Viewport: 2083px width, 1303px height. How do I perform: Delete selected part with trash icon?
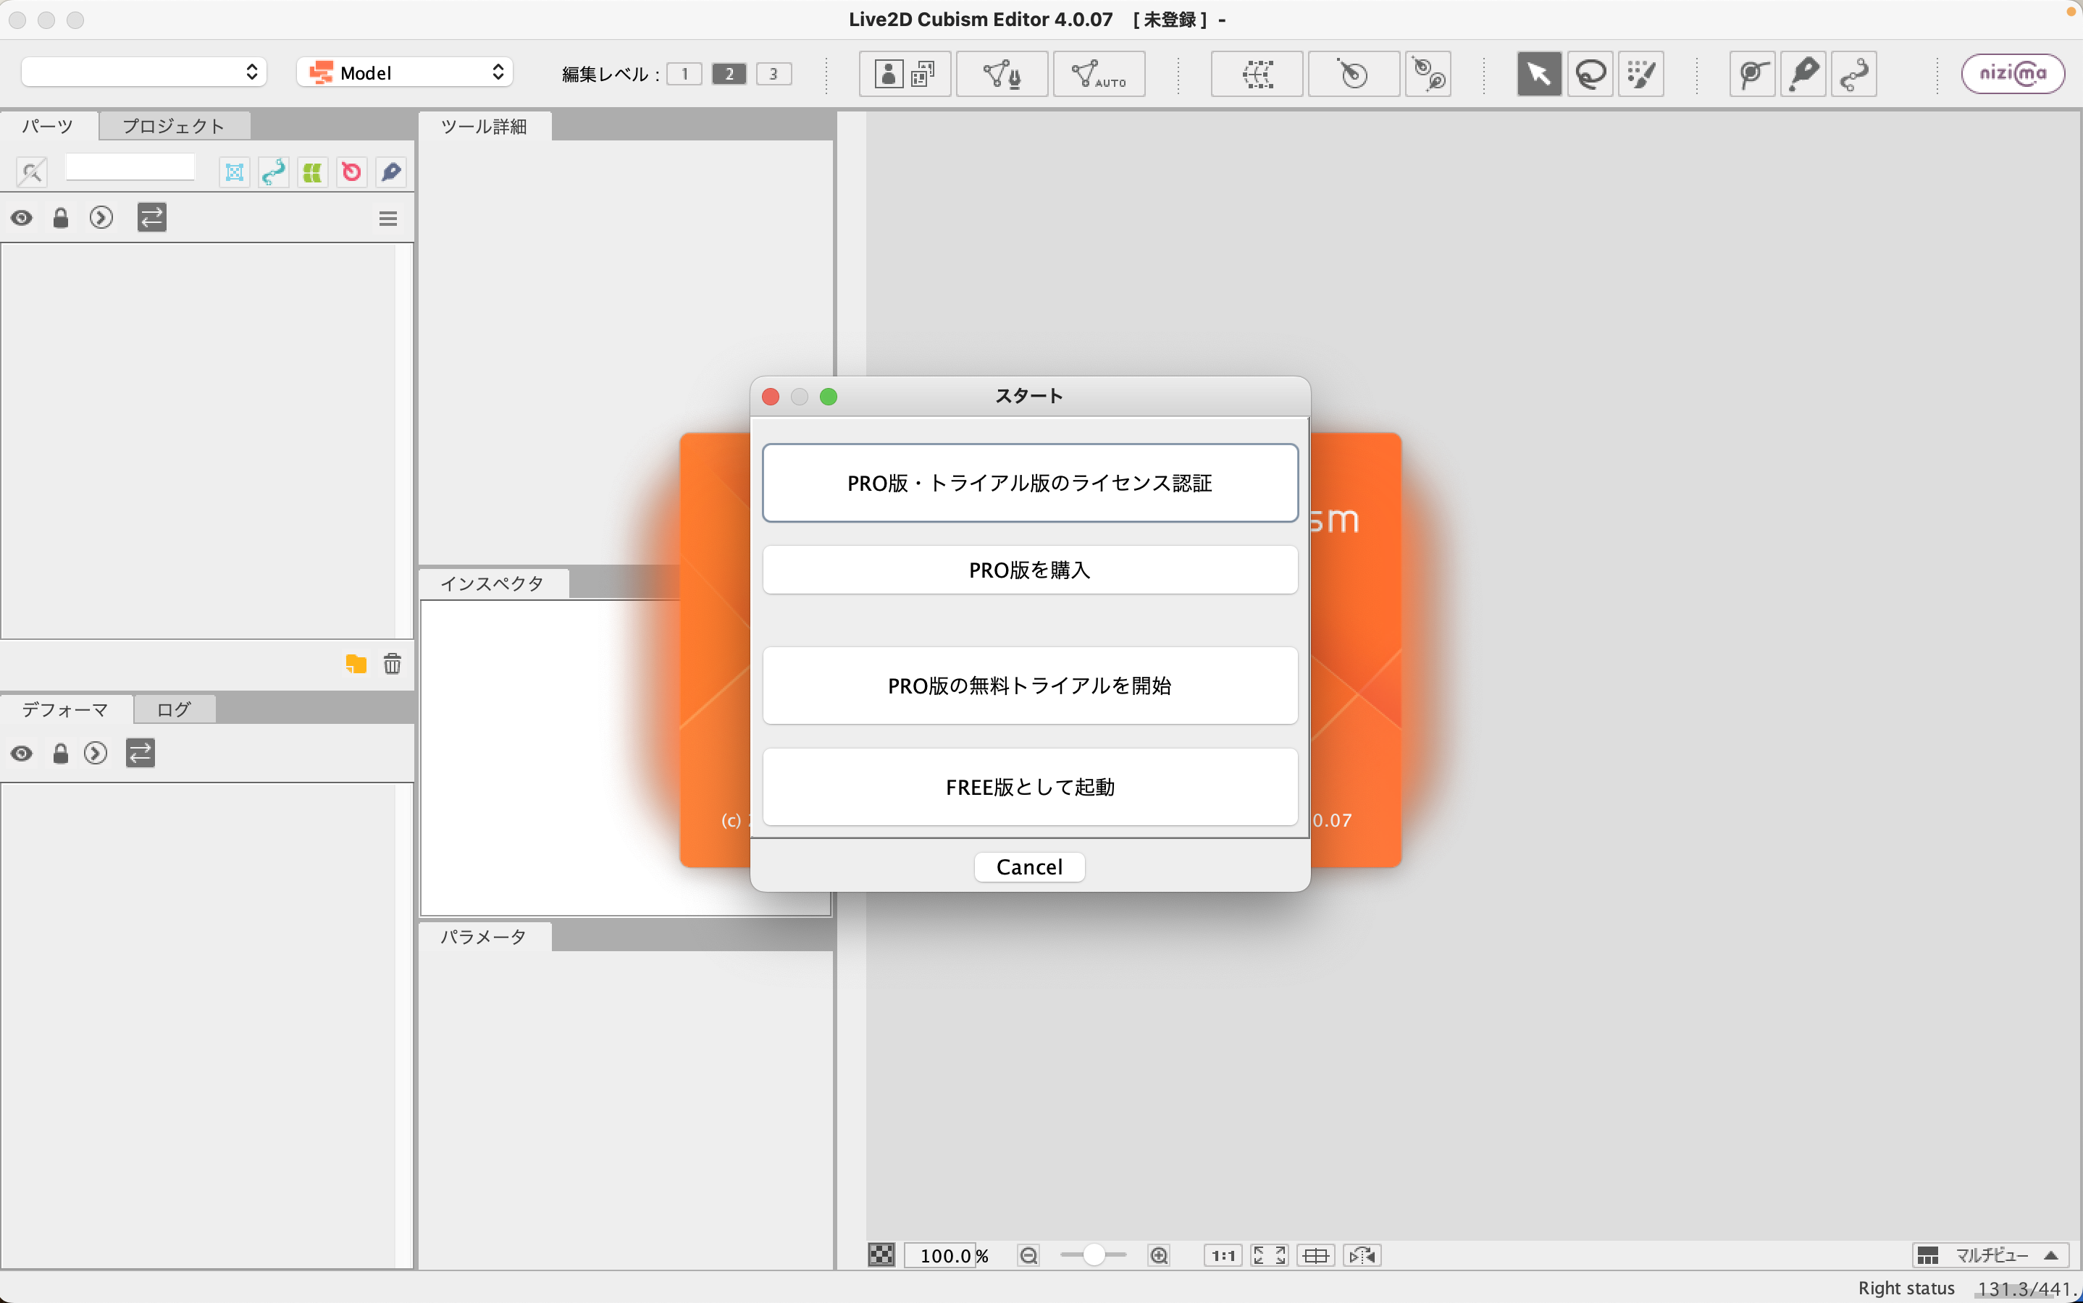[393, 664]
